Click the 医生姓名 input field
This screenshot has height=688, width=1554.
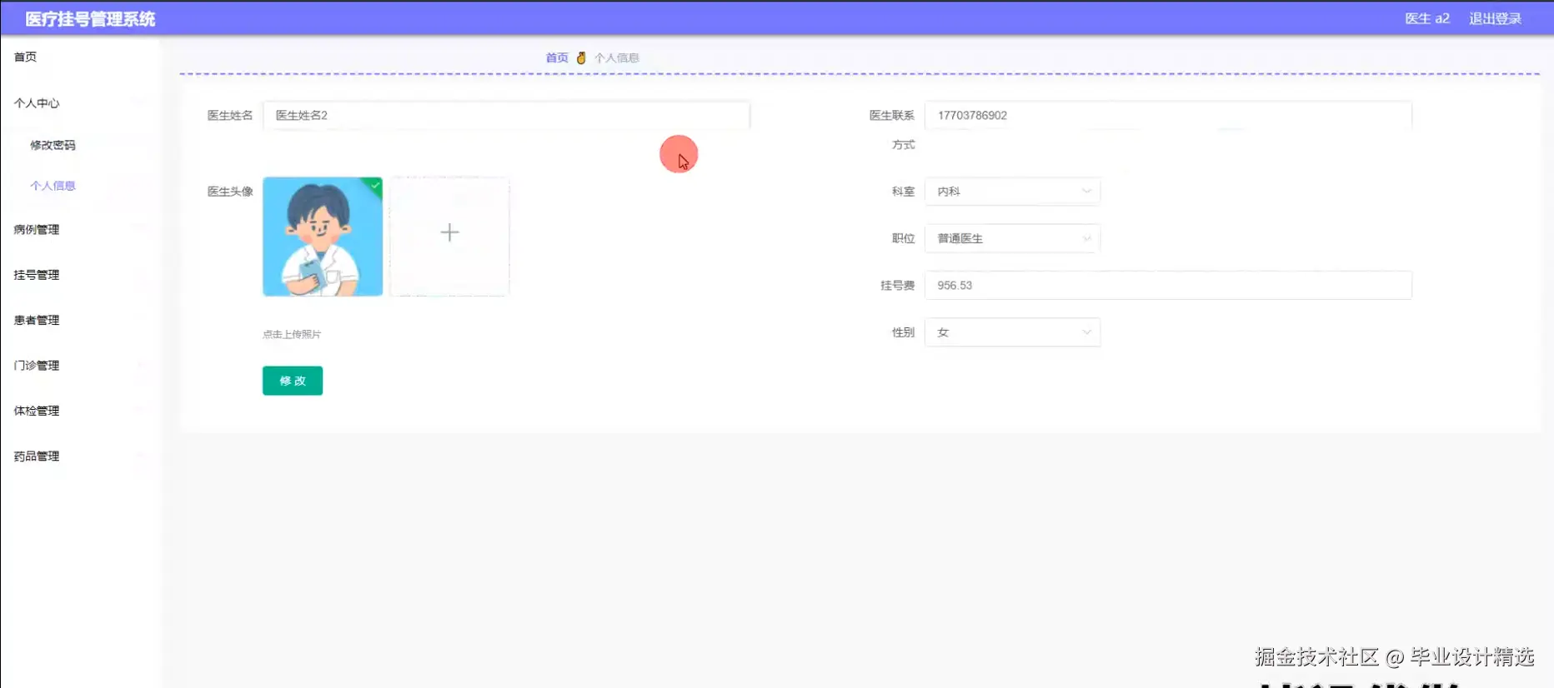[506, 115]
